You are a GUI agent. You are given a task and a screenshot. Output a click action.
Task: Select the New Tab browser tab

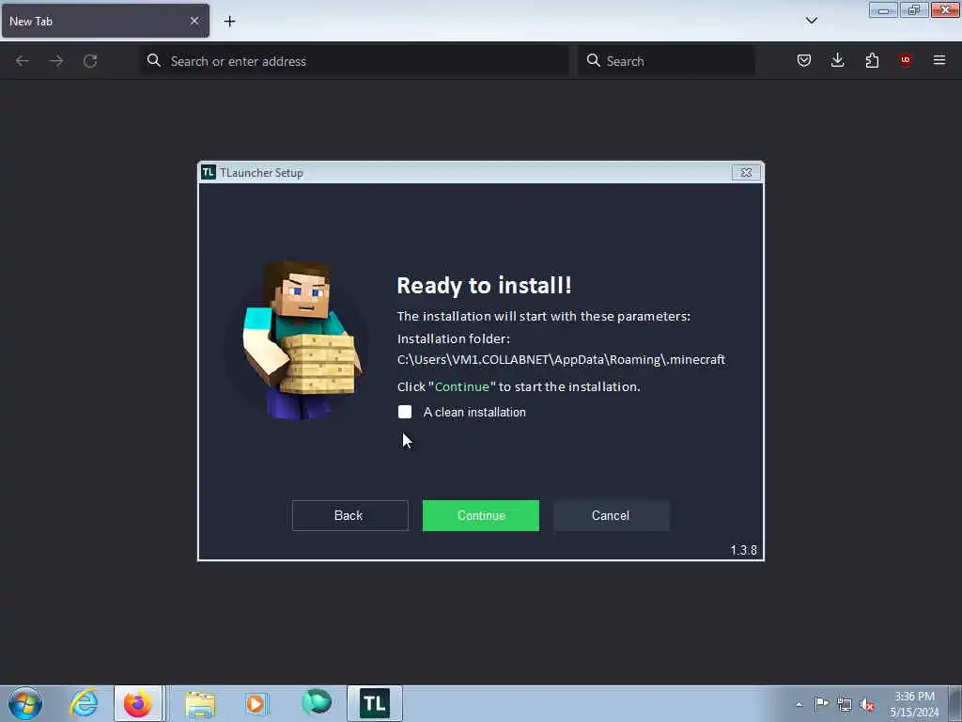(x=105, y=21)
